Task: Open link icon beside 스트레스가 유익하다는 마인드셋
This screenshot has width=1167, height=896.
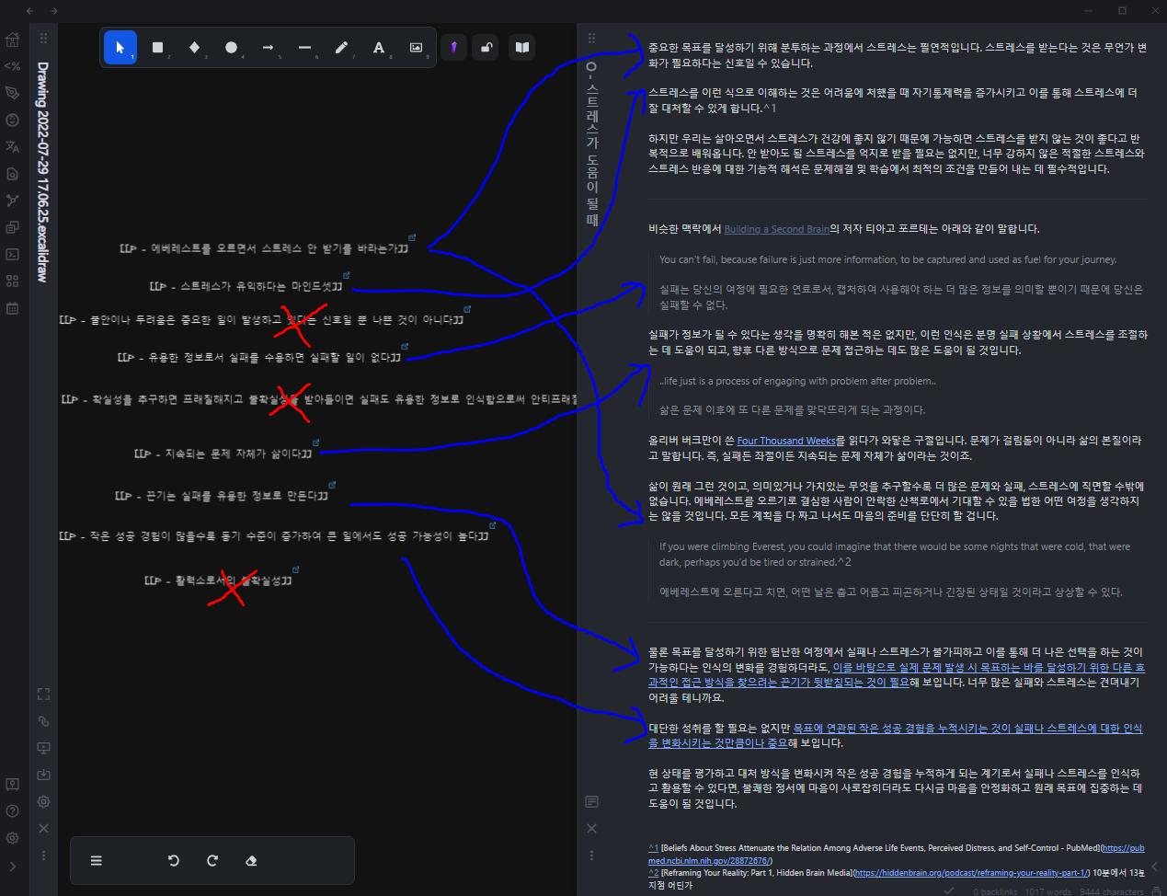Action: [x=346, y=275]
